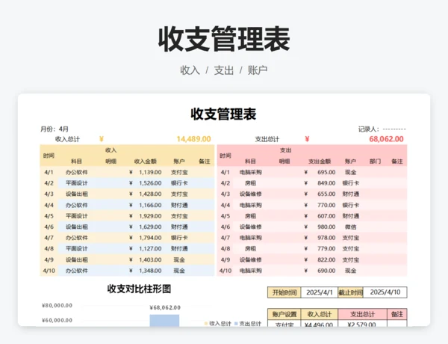Click 设备出租 in the 4/3 income row
448x344 pixels.
click(x=77, y=194)
